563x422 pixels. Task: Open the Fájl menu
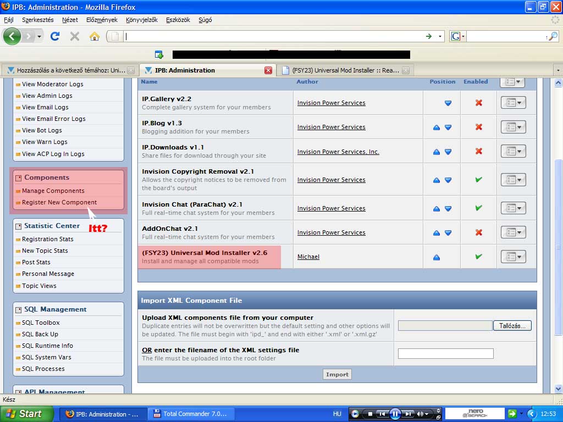[x=9, y=20]
